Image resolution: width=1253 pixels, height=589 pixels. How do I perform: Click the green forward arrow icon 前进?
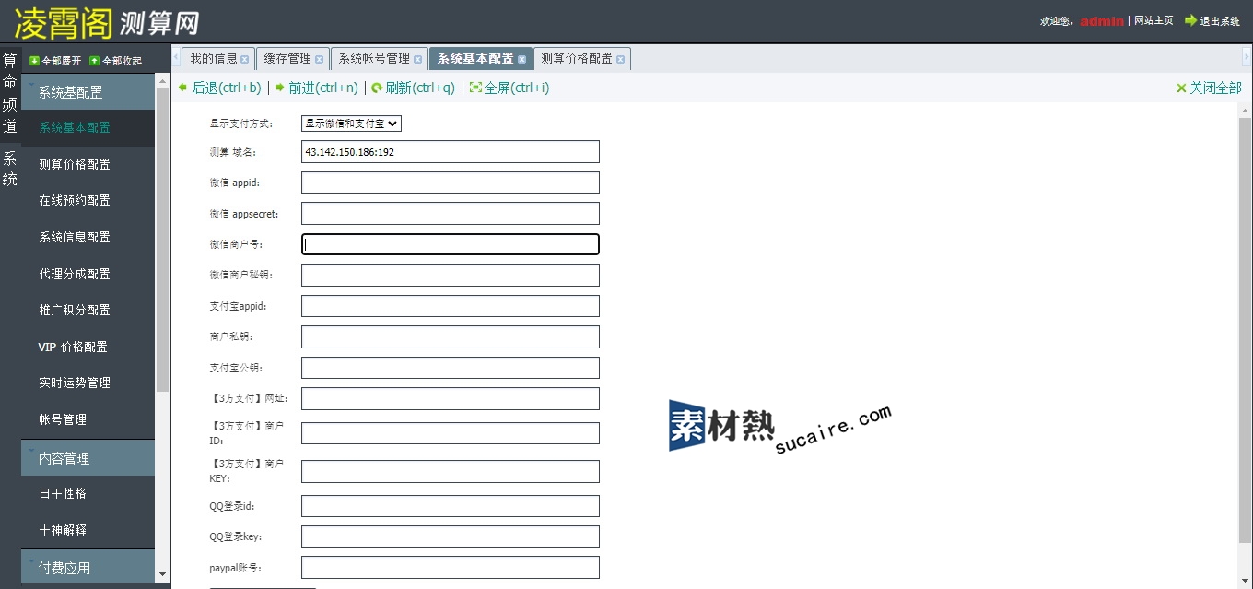tap(280, 88)
